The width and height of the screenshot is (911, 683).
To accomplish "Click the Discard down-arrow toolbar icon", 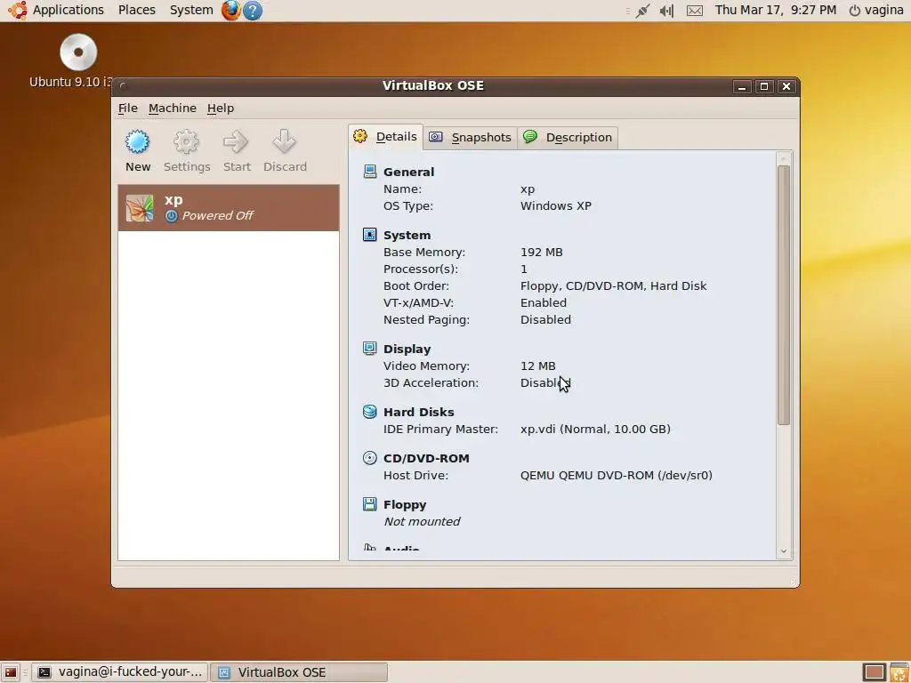I will [285, 141].
